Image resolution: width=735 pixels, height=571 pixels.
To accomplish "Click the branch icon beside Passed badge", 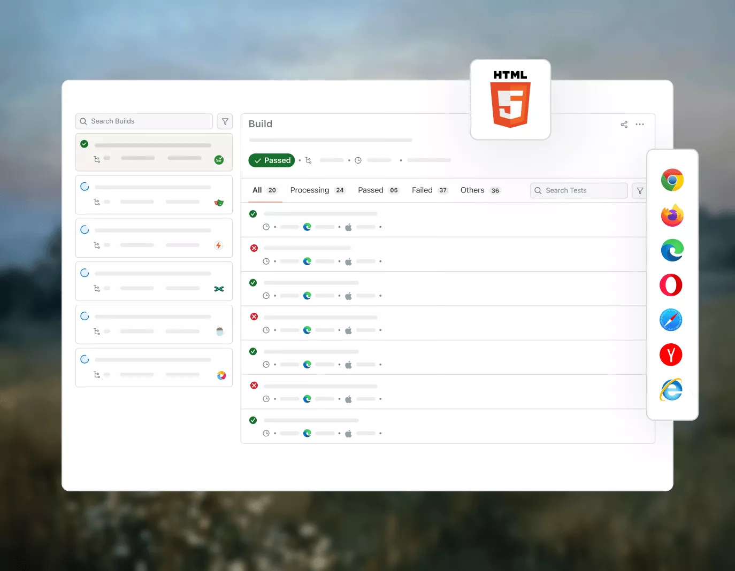I will (309, 160).
